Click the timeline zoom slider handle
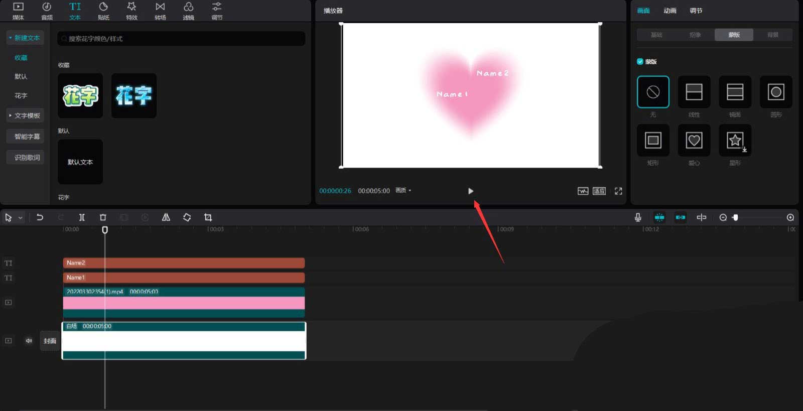803x411 pixels. pyautogui.click(x=735, y=217)
